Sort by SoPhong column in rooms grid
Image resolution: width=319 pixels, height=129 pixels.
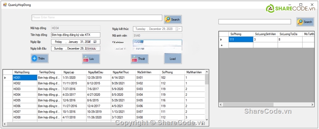pos(241,34)
